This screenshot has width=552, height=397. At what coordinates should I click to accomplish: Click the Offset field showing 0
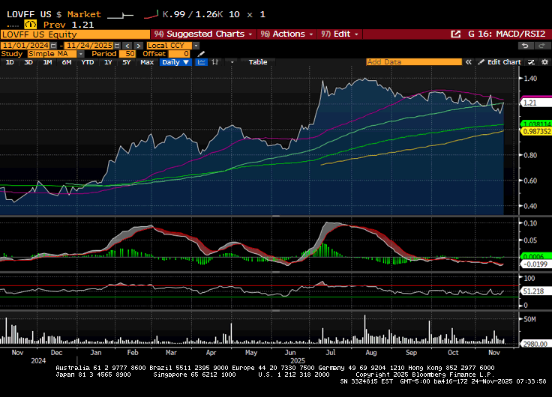click(x=179, y=54)
